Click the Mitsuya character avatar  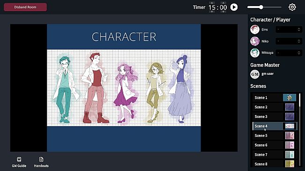(255, 53)
